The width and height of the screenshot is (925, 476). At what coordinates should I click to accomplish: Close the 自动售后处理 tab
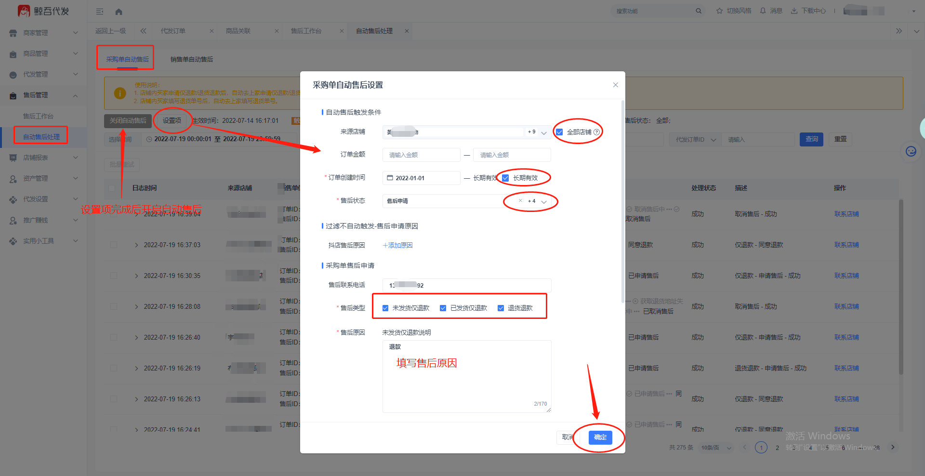[407, 31]
